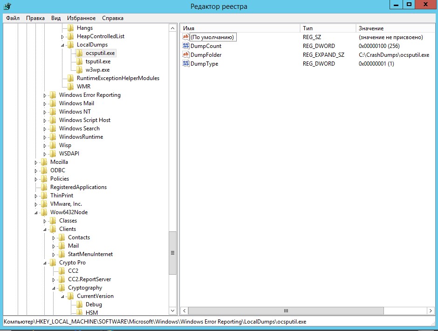Sort values by Имя column header
This screenshot has width=438, height=331.
pyautogui.click(x=240, y=28)
